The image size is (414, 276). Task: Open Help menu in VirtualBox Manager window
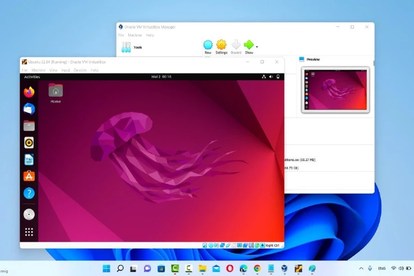click(150, 35)
